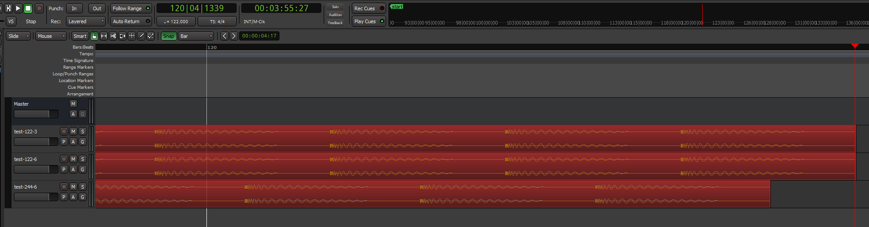Image resolution: width=869 pixels, height=227 pixels.
Task: Open the Slide edit mode dropdown
Action: pos(18,36)
